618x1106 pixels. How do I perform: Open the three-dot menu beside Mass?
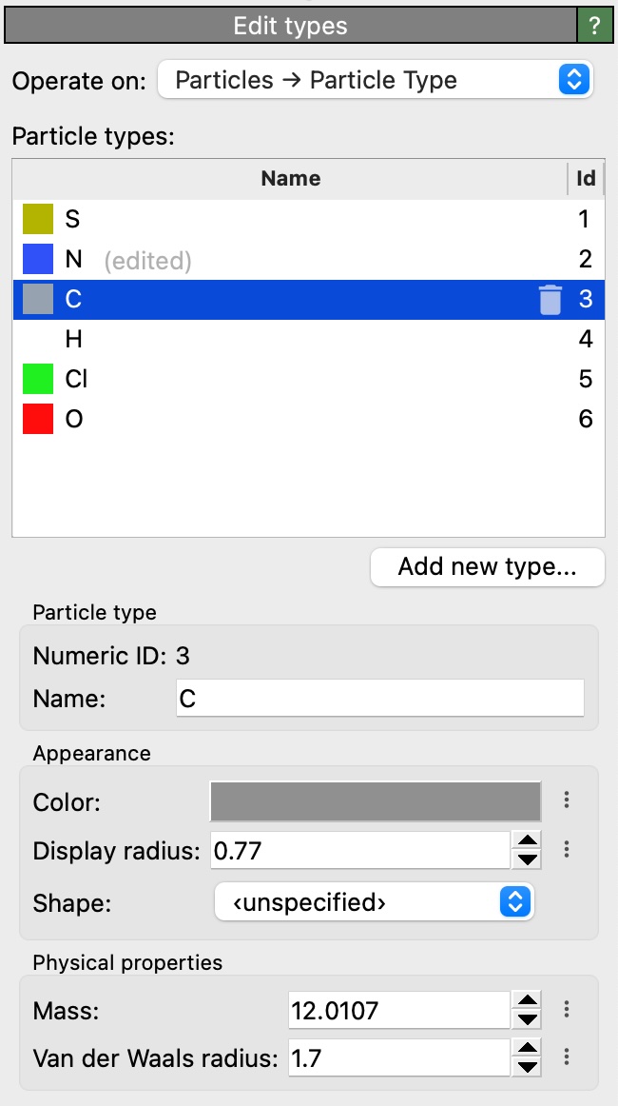(x=567, y=1010)
